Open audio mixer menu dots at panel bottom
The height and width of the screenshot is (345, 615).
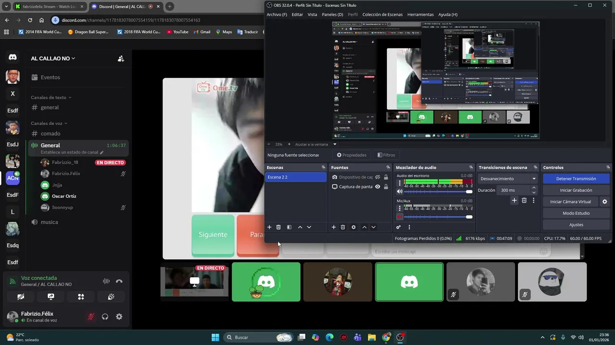point(409,227)
